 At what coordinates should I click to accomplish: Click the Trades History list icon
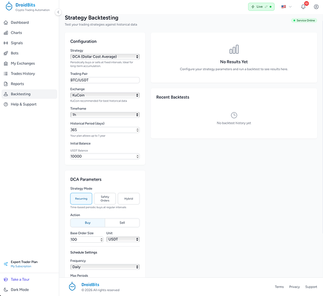(x=6, y=74)
